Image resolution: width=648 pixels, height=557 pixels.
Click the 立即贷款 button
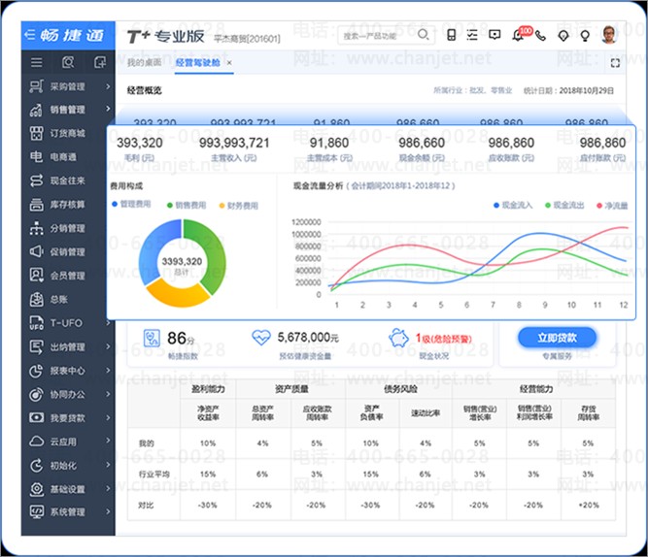(556, 338)
